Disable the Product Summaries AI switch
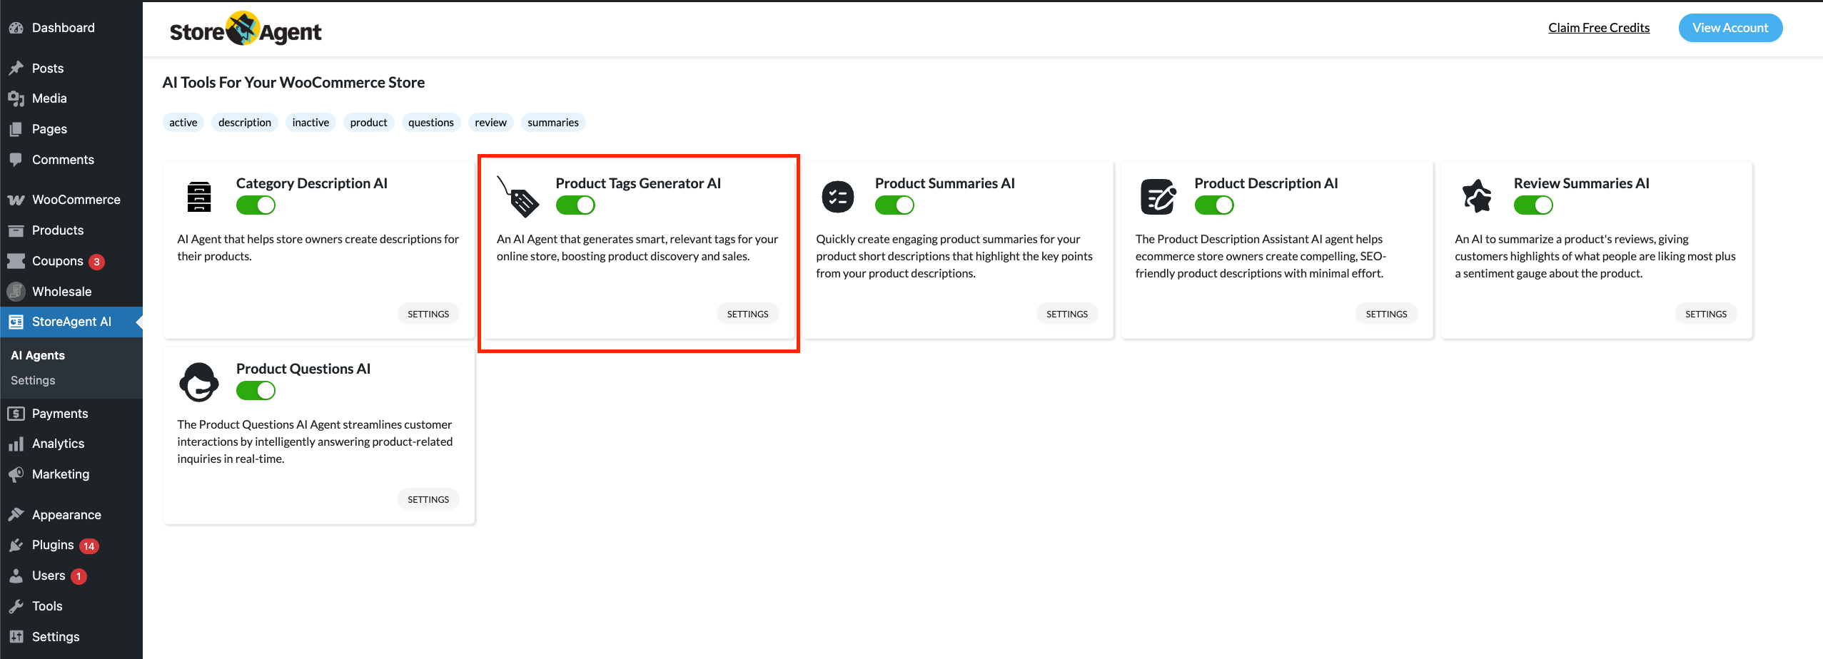This screenshot has height=659, width=1823. [894, 205]
